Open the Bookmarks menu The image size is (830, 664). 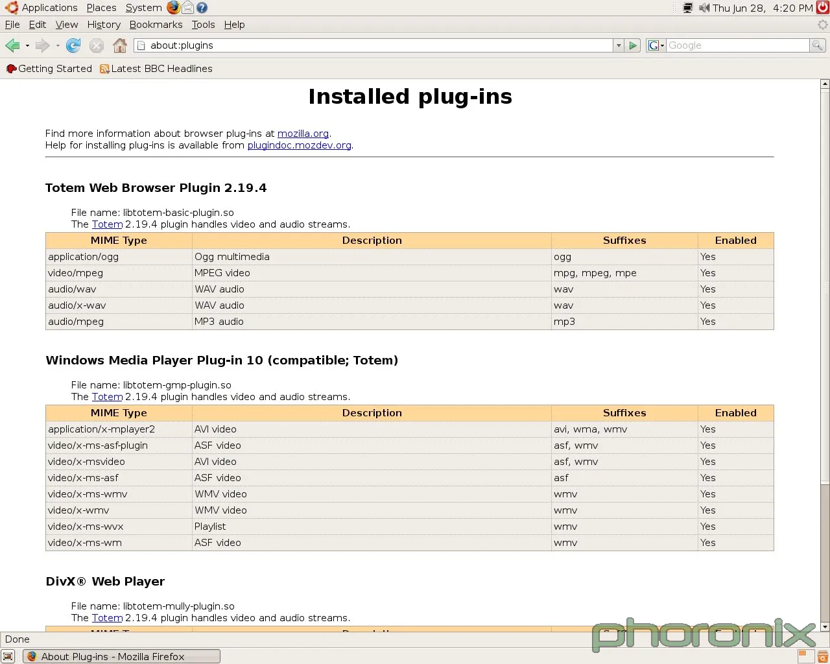pyautogui.click(x=156, y=25)
